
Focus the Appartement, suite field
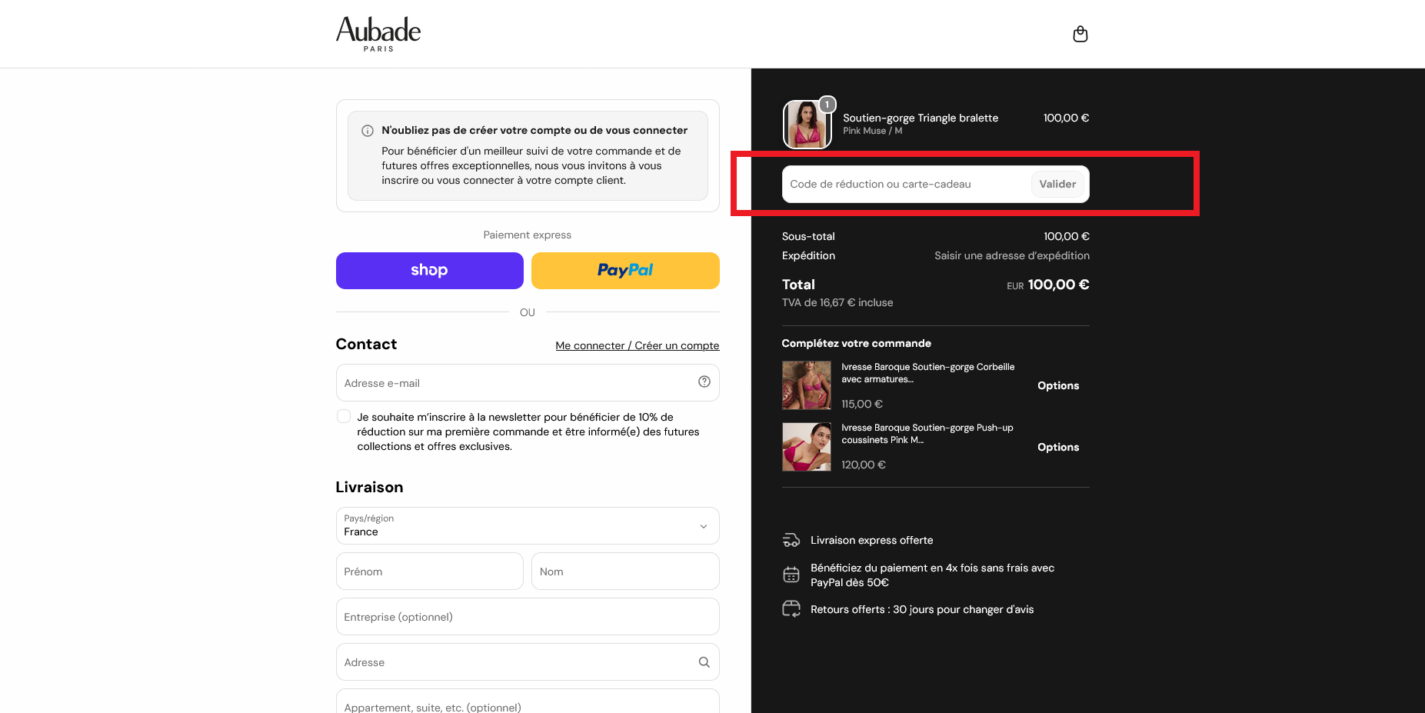(528, 702)
